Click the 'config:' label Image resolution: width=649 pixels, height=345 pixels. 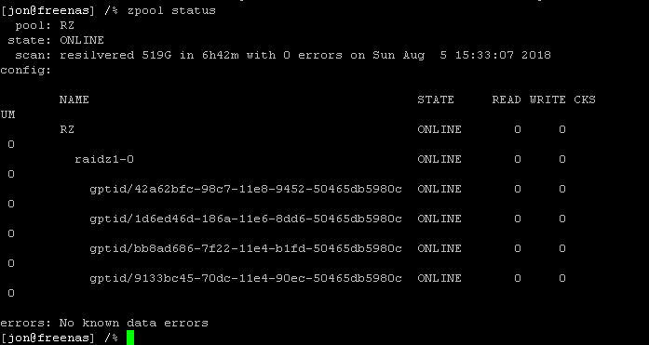26,71
